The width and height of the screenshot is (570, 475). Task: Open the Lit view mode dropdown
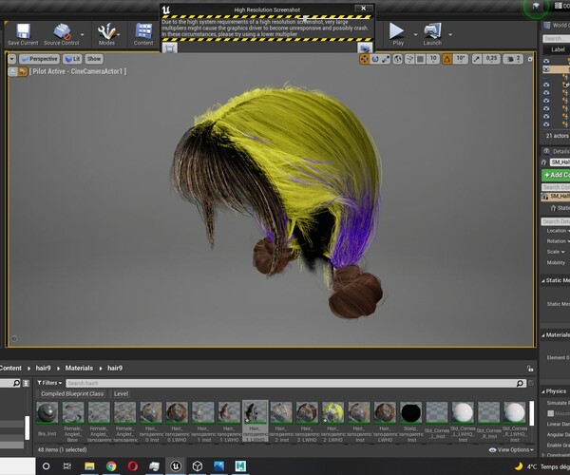coord(73,59)
